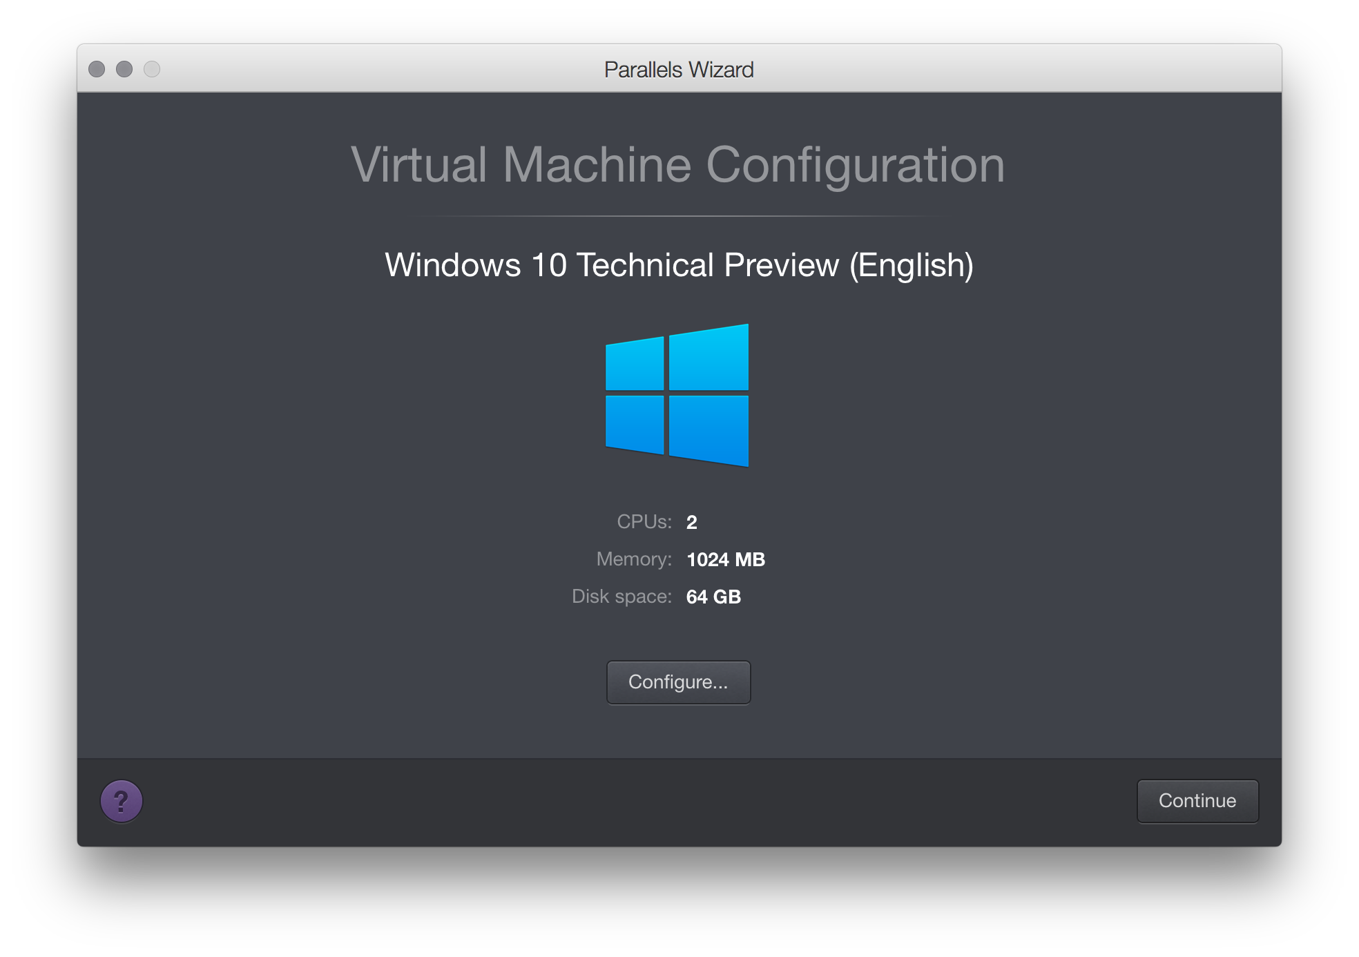
Task: Open the Configure... settings button
Action: 678,682
